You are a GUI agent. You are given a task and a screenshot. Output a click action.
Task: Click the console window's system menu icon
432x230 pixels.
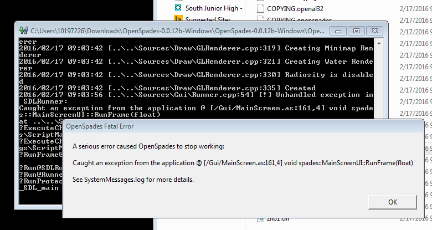pos(23,30)
